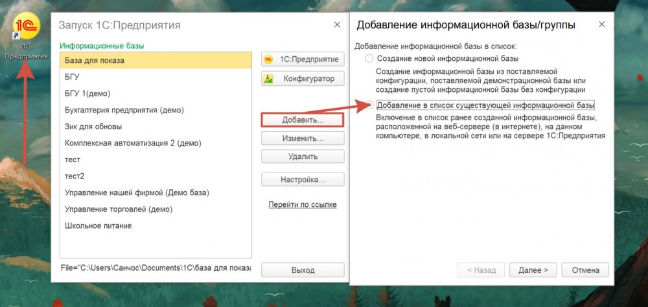Select База для показа in list
The width and height of the screenshot is (648, 307).
156,61
